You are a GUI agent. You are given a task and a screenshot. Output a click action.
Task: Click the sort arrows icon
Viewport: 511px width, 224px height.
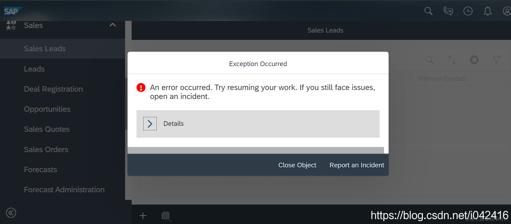[x=452, y=60]
